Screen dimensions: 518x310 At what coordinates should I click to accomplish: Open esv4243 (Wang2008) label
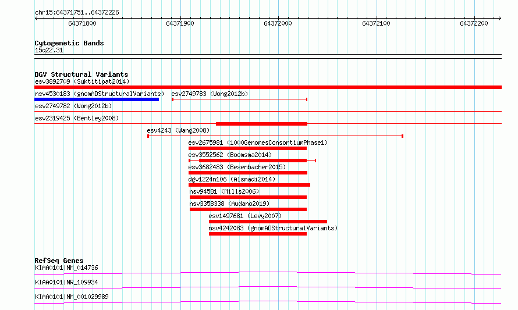pos(178,130)
